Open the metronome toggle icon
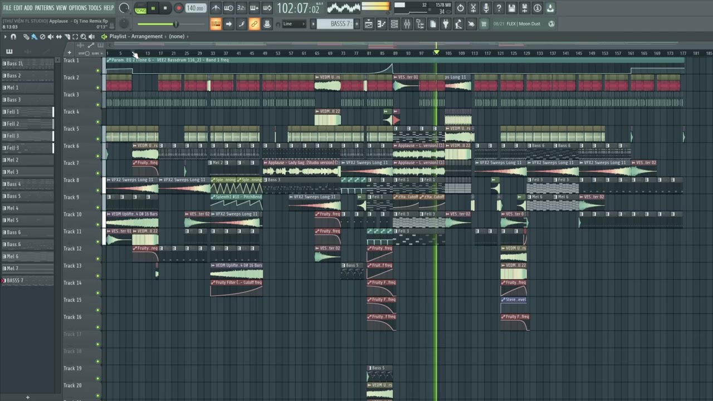Viewport: 713px width, 401px height. (x=216, y=8)
